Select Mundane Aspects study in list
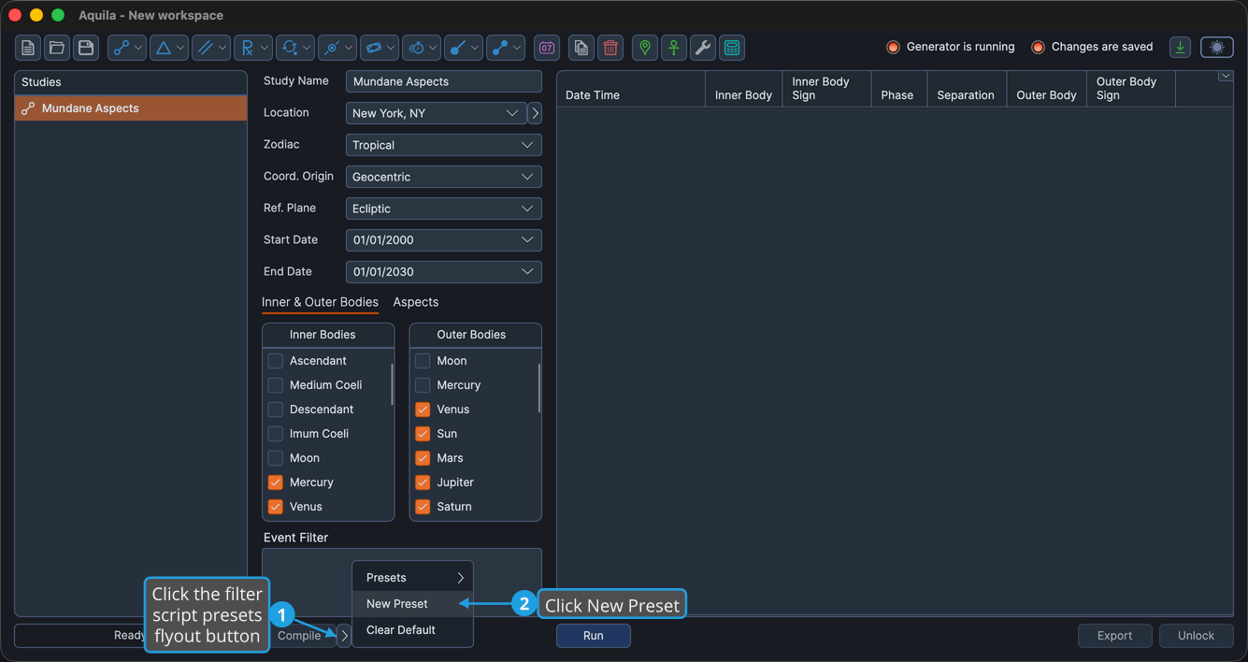This screenshot has width=1248, height=662. (x=131, y=108)
